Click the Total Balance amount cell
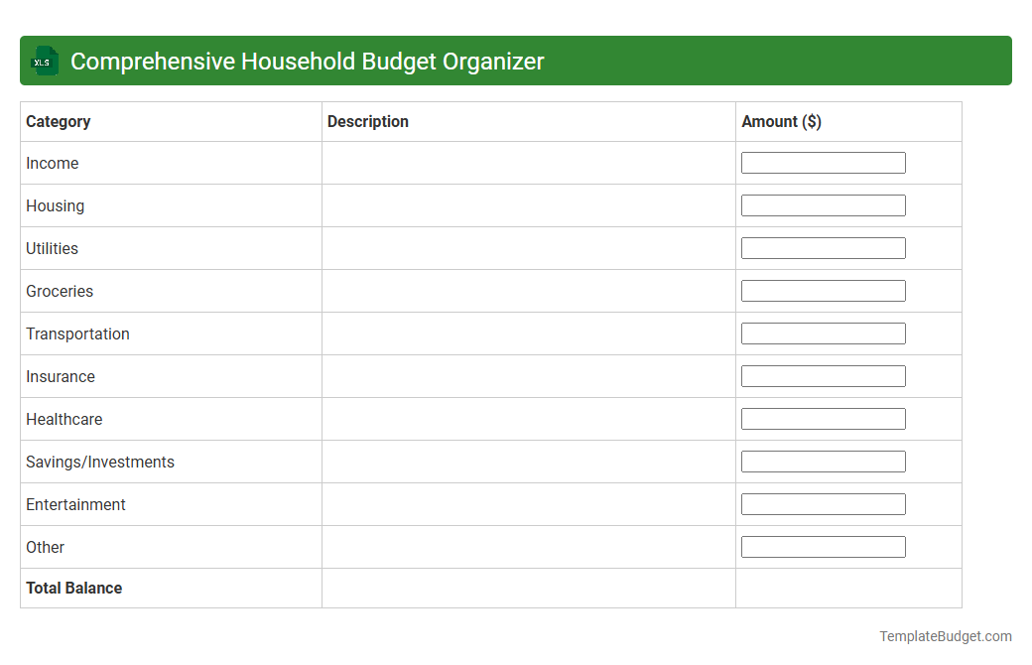Viewport: 1032px width, 665px height. 847,588
